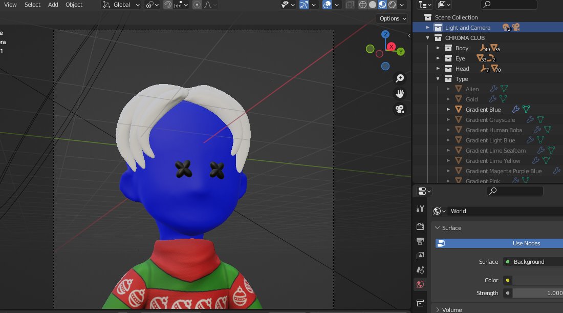Screen dimensions: 563x313
Task: Select Gradient Human Boba object
Action: point(494,130)
